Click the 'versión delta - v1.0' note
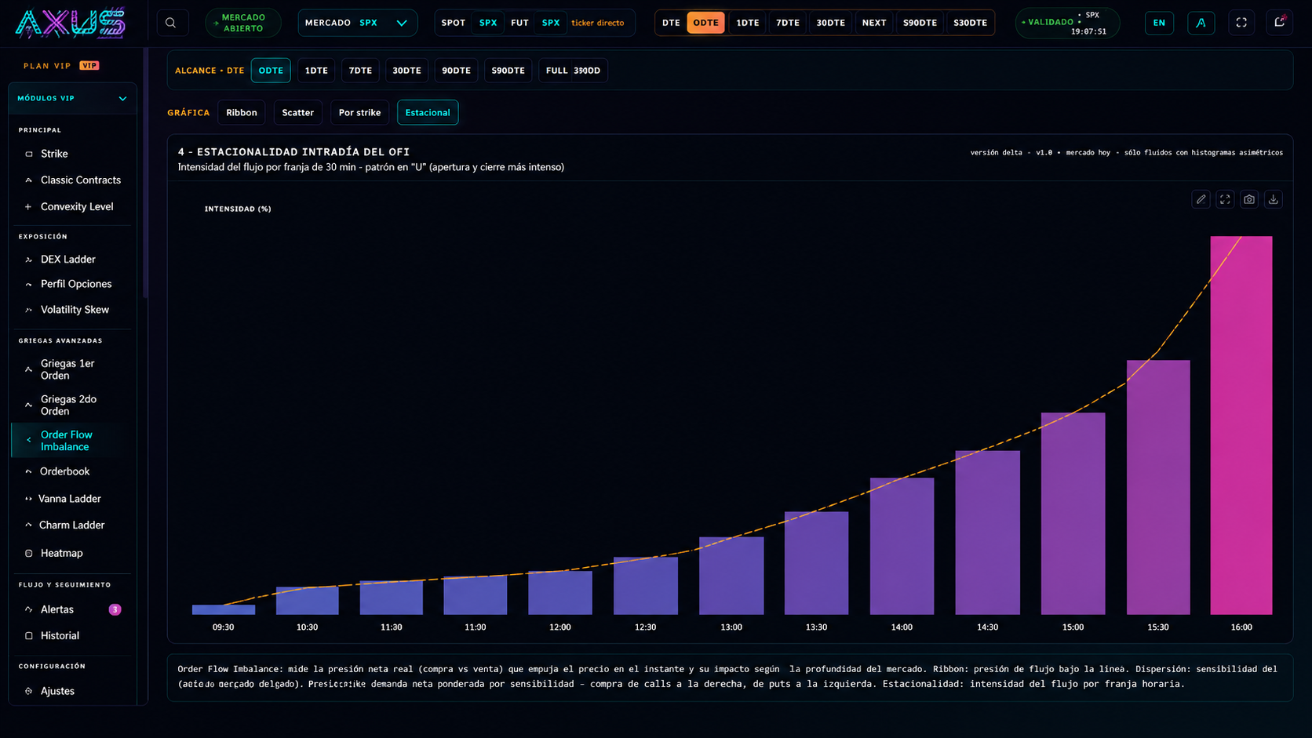The width and height of the screenshot is (1312, 738). tap(1011, 153)
